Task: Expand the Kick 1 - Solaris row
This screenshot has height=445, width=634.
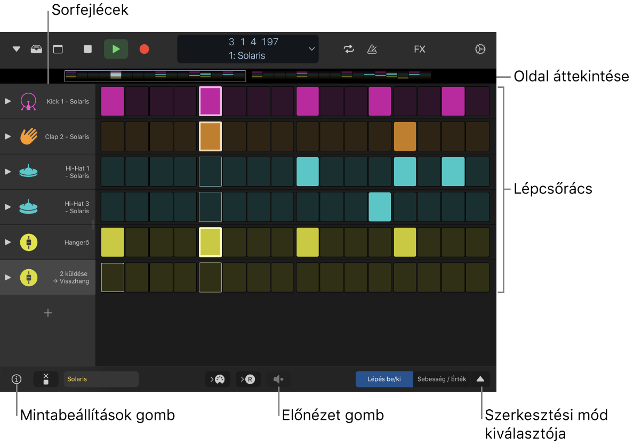Action: [7, 101]
